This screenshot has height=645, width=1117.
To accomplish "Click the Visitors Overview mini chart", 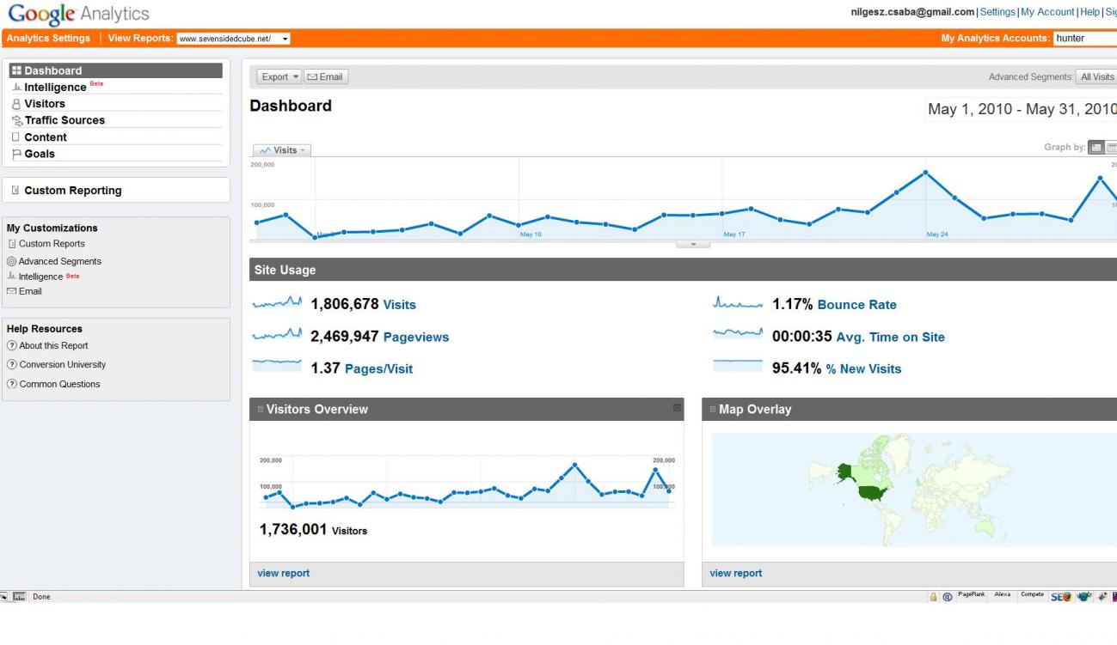I will 467,483.
